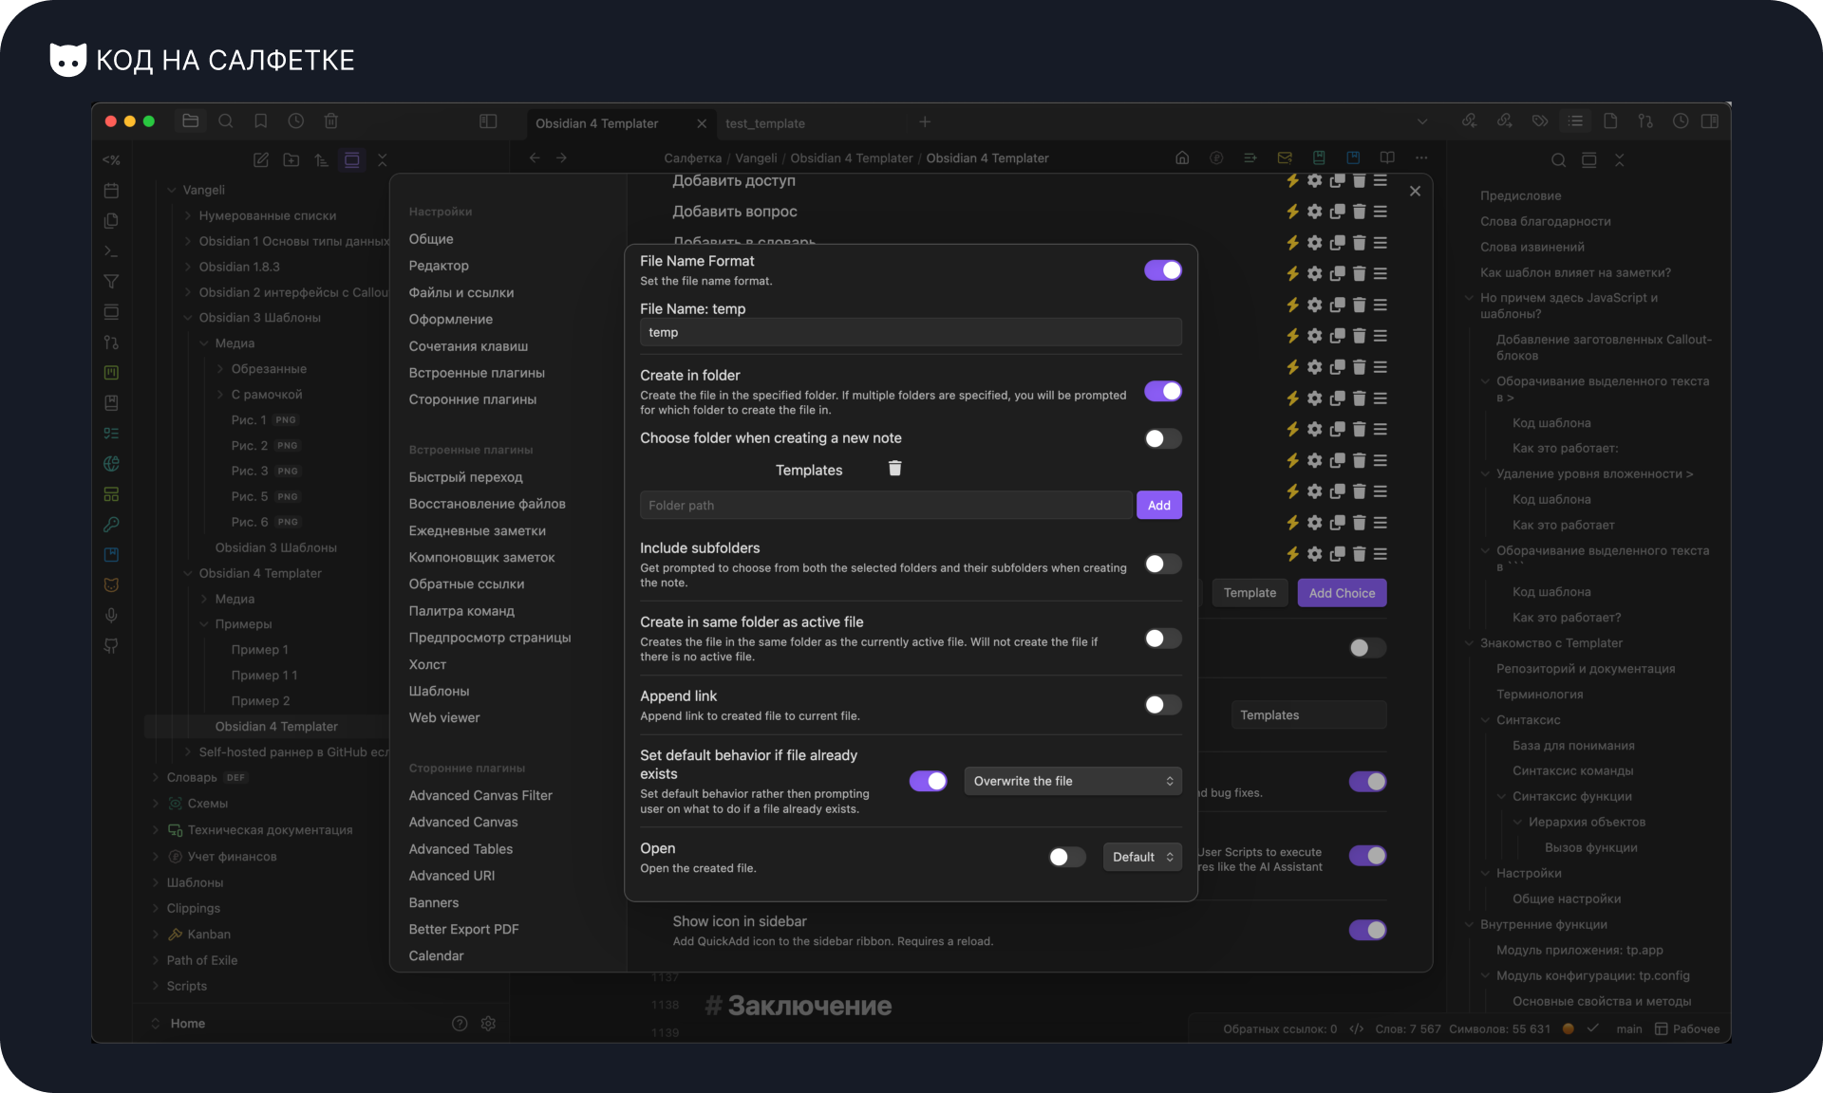Viewport: 1823px width, 1093px height.
Task: Duplicate the Добавить вопрос choice
Action: coord(1337,212)
